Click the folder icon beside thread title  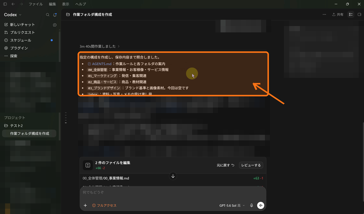68,14
